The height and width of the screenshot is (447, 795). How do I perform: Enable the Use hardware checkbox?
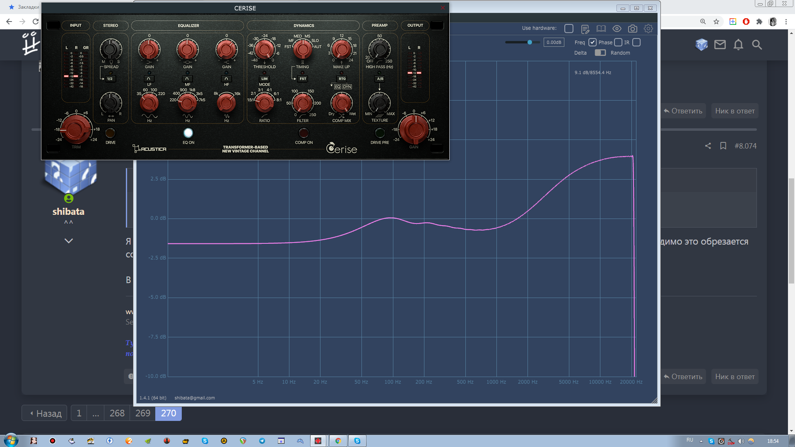click(569, 29)
